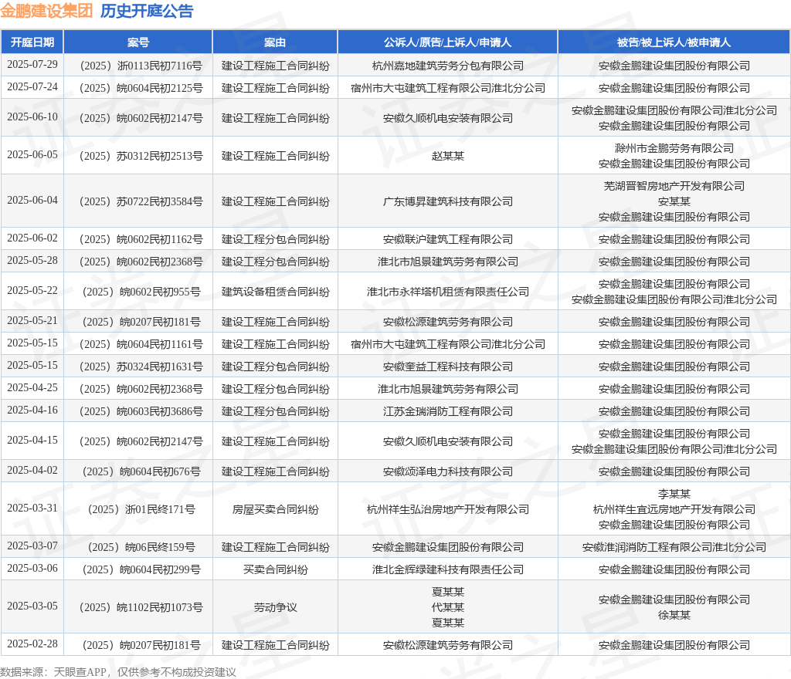Click plaintiff 淮北金辉绿建科技有限责任公司
791x679 pixels.
point(447,569)
